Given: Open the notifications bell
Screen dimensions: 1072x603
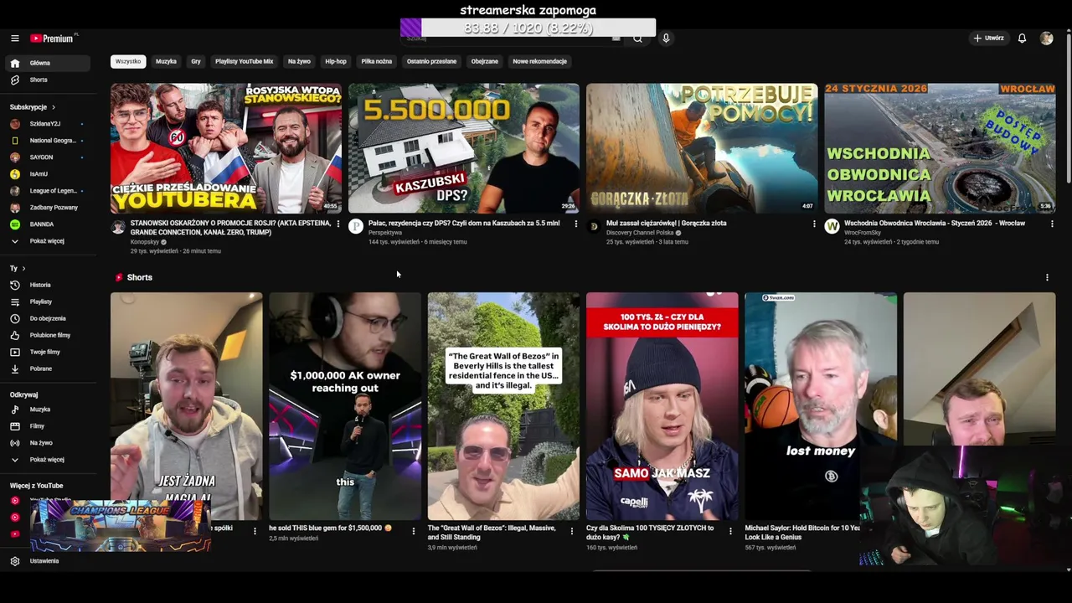Looking at the screenshot, I should click(x=1022, y=39).
